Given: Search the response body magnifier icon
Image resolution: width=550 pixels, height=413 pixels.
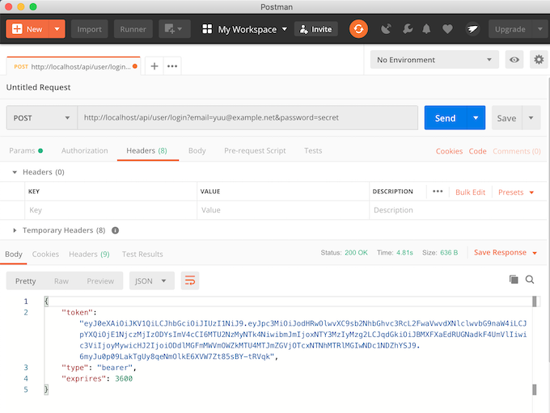Looking at the screenshot, I should [530, 280].
